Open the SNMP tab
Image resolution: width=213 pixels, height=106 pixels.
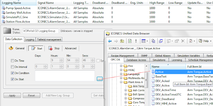[x=144, y=56]
